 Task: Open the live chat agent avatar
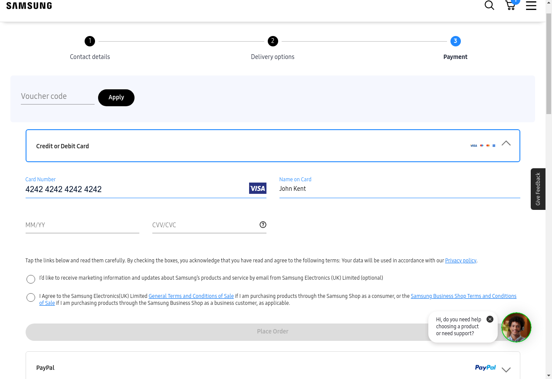coord(516,327)
